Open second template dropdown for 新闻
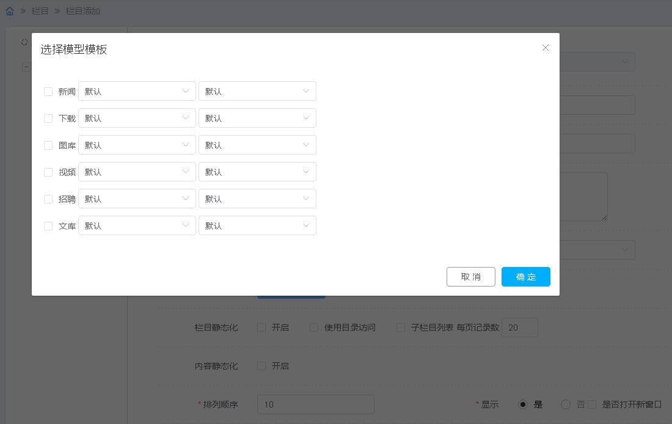 pos(258,91)
